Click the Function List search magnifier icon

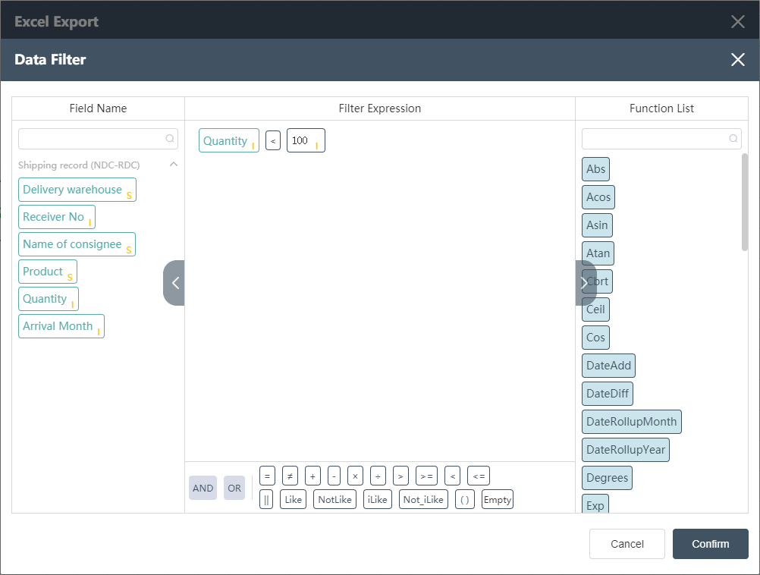(733, 139)
